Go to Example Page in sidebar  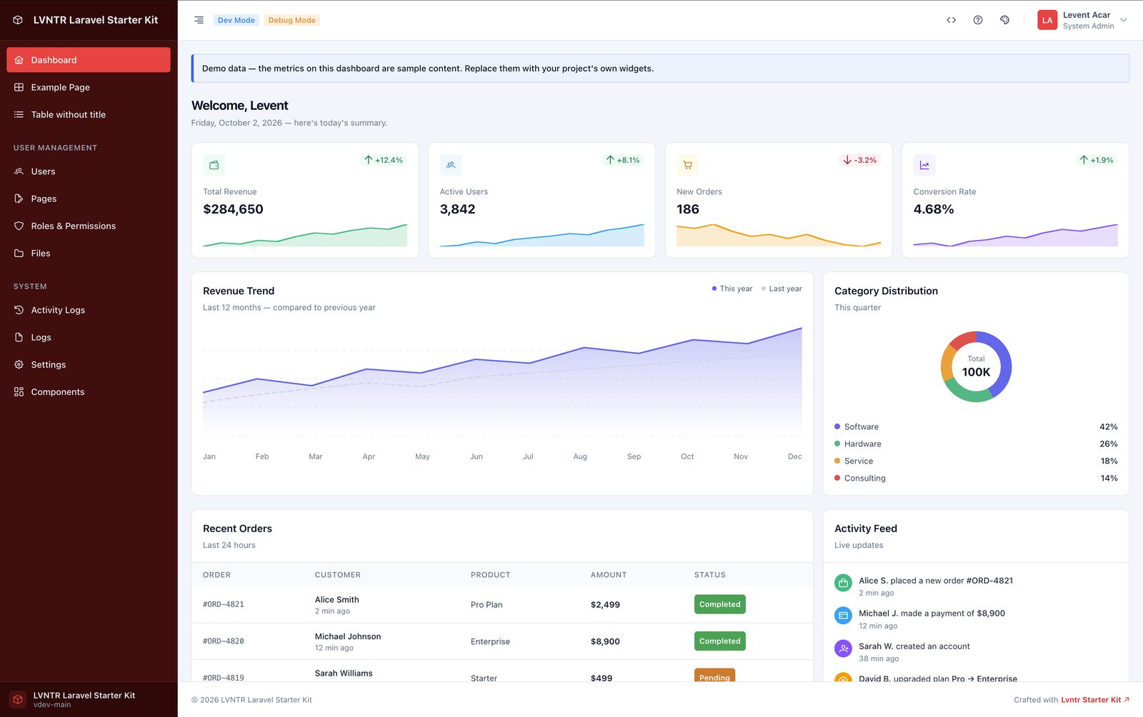click(x=89, y=87)
